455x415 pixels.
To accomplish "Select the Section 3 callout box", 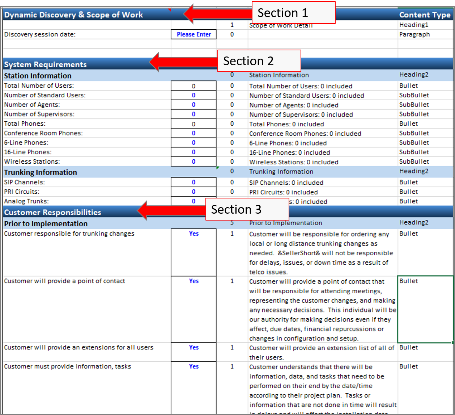I will coord(247,209).
